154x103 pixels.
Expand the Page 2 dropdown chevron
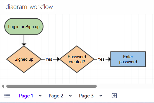[x=70, y=96]
